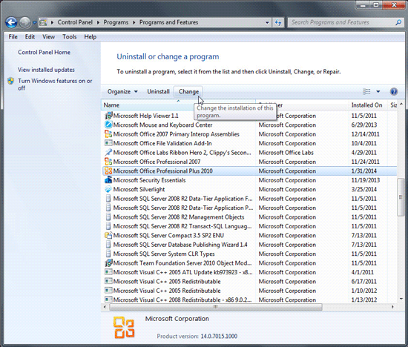Select the Microsoft Help Viewer 1.1 icon

(x=108, y=116)
